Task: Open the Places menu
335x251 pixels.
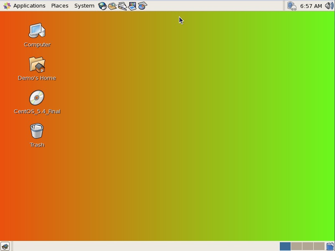Action: pyautogui.click(x=59, y=5)
